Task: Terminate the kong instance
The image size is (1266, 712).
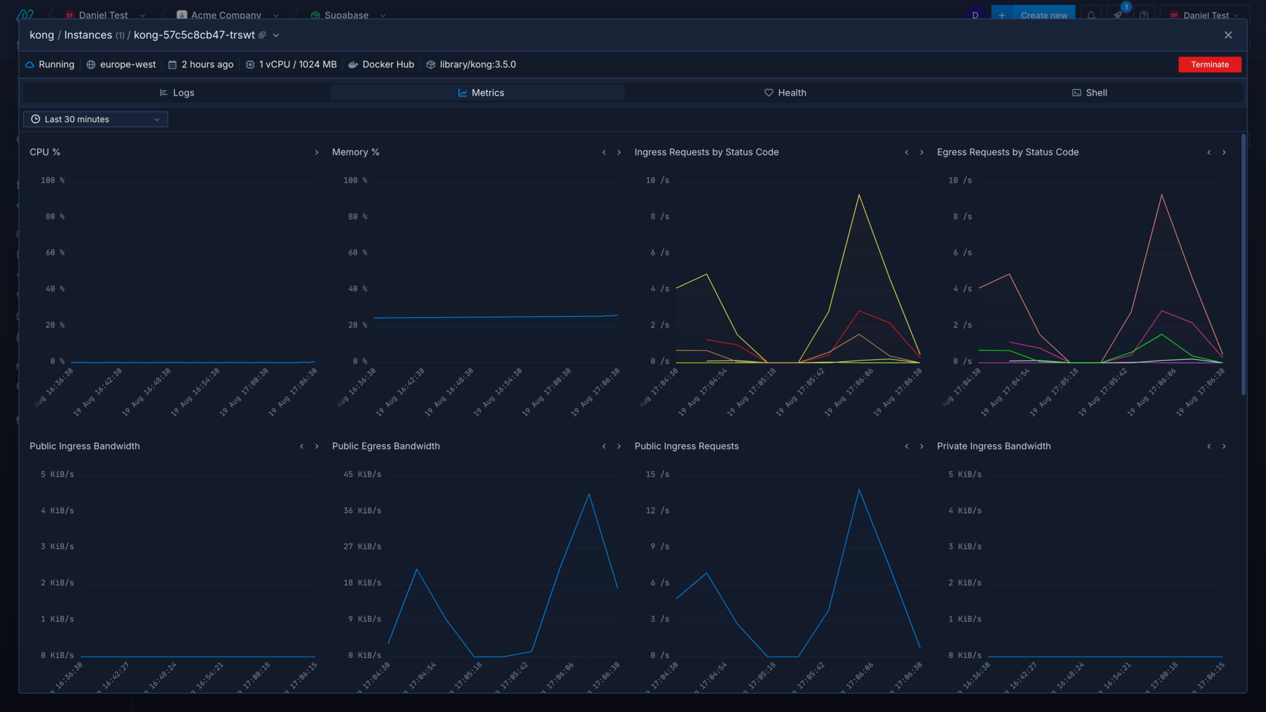Action: click(x=1209, y=65)
